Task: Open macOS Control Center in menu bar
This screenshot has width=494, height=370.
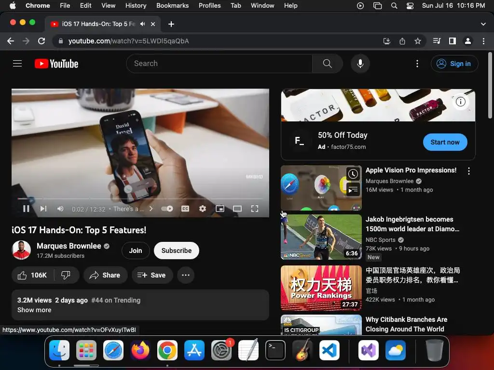Action: (410, 6)
